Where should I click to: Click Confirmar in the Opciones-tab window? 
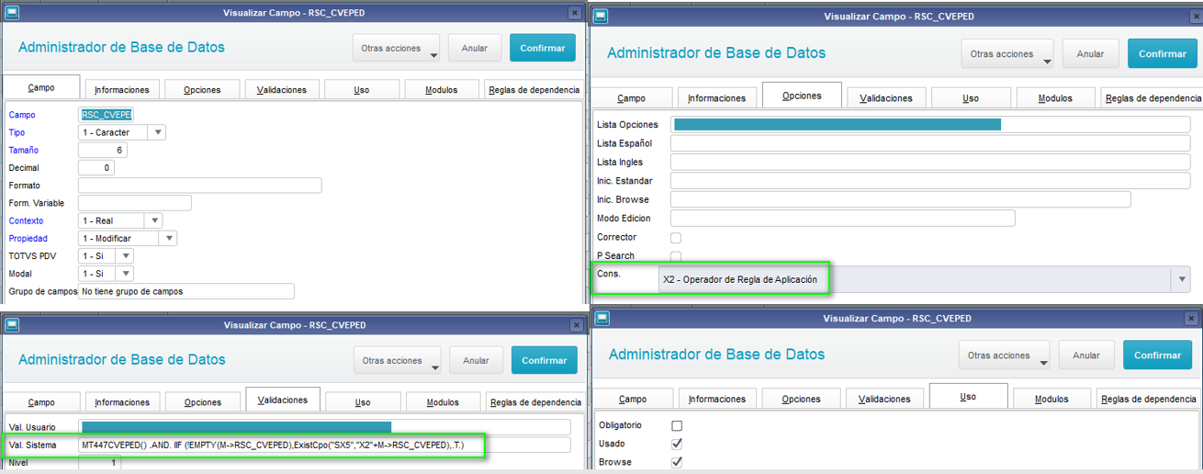pyautogui.click(x=1163, y=53)
